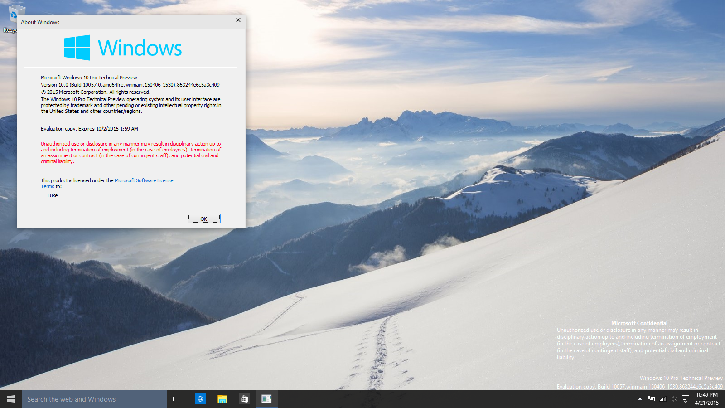Click the About Windows title bar
Screen dimensions: 725x408
pyautogui.click(x=125, y=22)
